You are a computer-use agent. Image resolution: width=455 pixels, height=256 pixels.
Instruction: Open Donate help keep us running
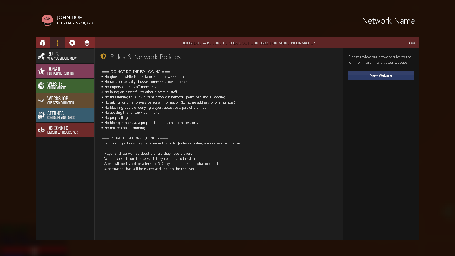(65, 71)
